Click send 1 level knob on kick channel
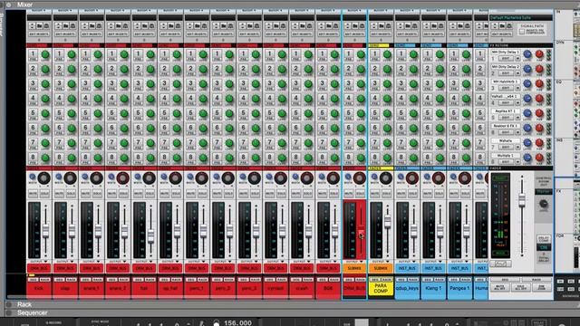 click(x=45, y=54)
